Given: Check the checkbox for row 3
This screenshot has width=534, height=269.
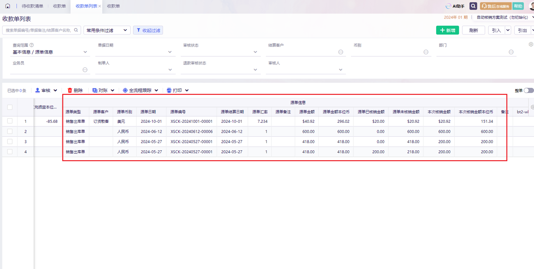Looking at the screenshot, I should tap(10, 141).
